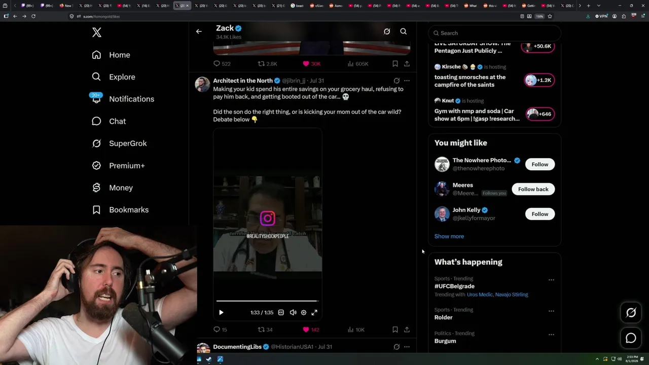Bookmark this page with the star icon
The width and height of the screenshot is (649, 365).
(x=550, y=16)
